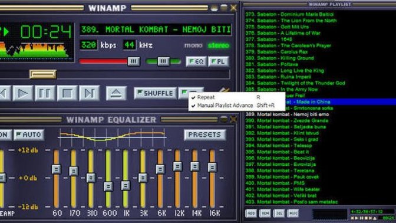Close the main Winamp window
The height and width of the screenshot is (223, 396).
click(233, 8)
